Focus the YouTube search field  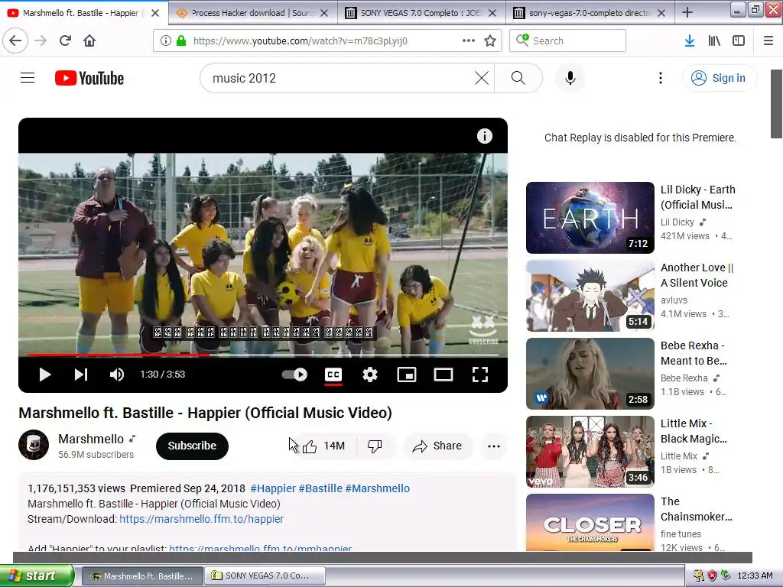pos(340,78)
